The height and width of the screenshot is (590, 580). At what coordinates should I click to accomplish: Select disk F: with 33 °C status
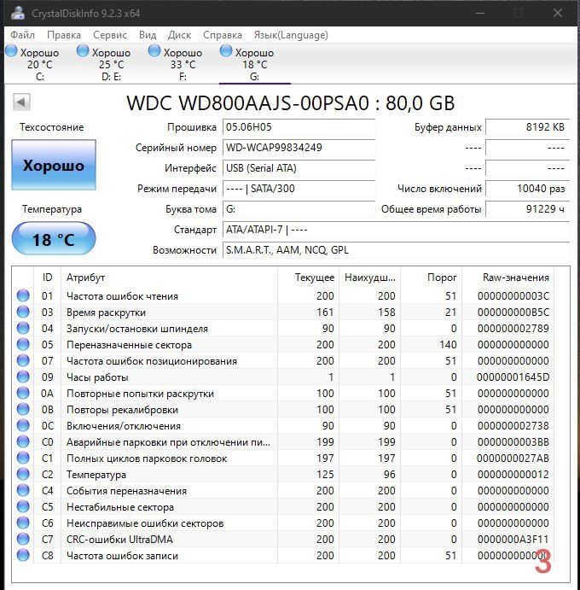[x=183, y=64]
